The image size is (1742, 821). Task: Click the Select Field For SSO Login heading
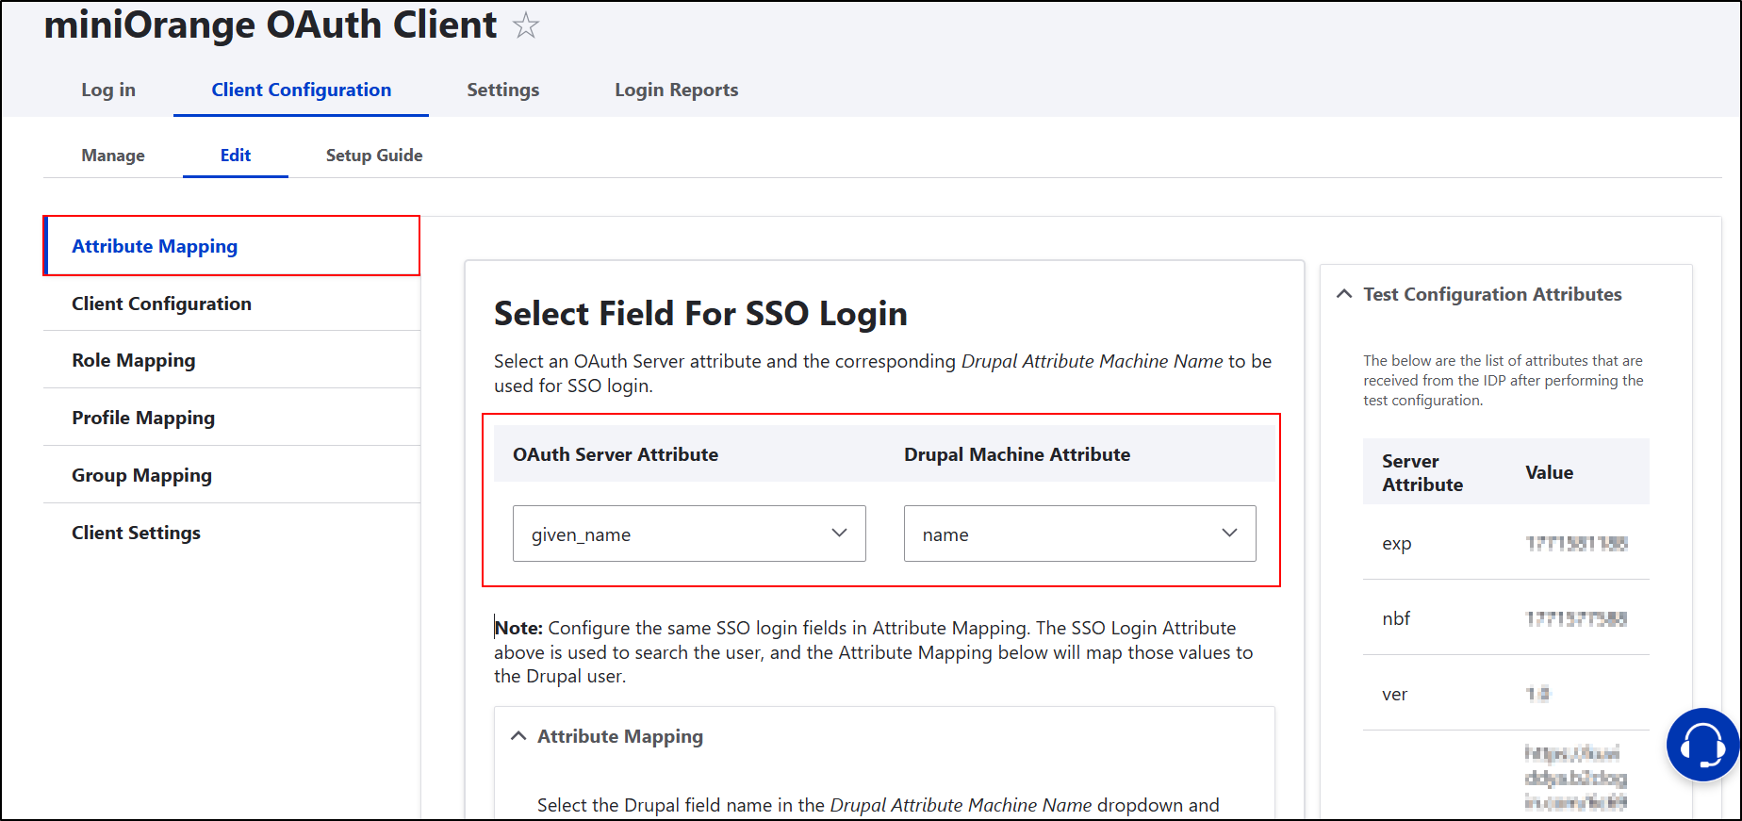click(x=700, y=314)
